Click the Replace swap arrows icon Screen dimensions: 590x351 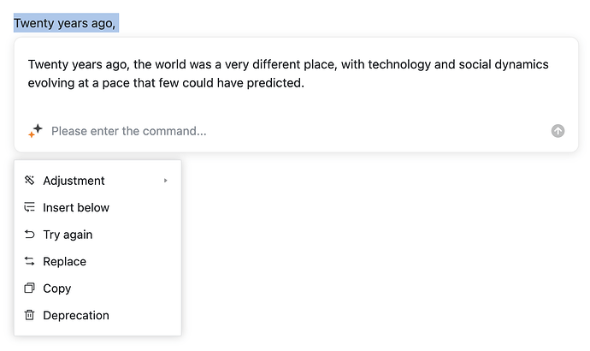pyautogui.click(x=29, y=261)
